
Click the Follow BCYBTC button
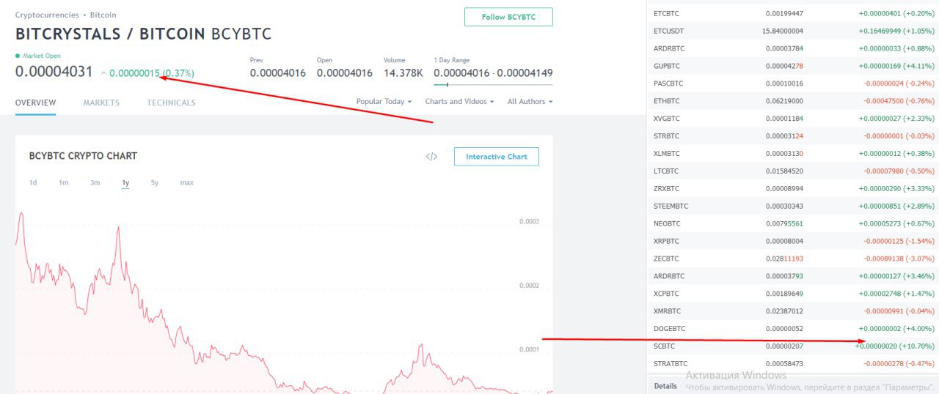tap(508, 17)
